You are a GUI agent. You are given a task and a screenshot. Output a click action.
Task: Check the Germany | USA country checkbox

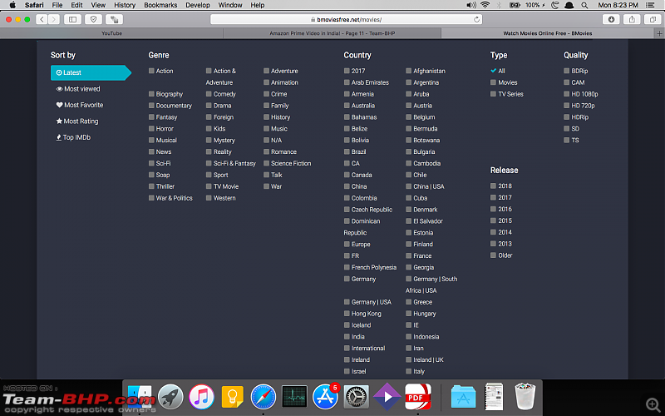(x=347, y=302)
